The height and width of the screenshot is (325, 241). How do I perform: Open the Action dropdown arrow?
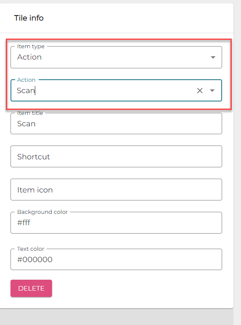[x=212, y=91]
